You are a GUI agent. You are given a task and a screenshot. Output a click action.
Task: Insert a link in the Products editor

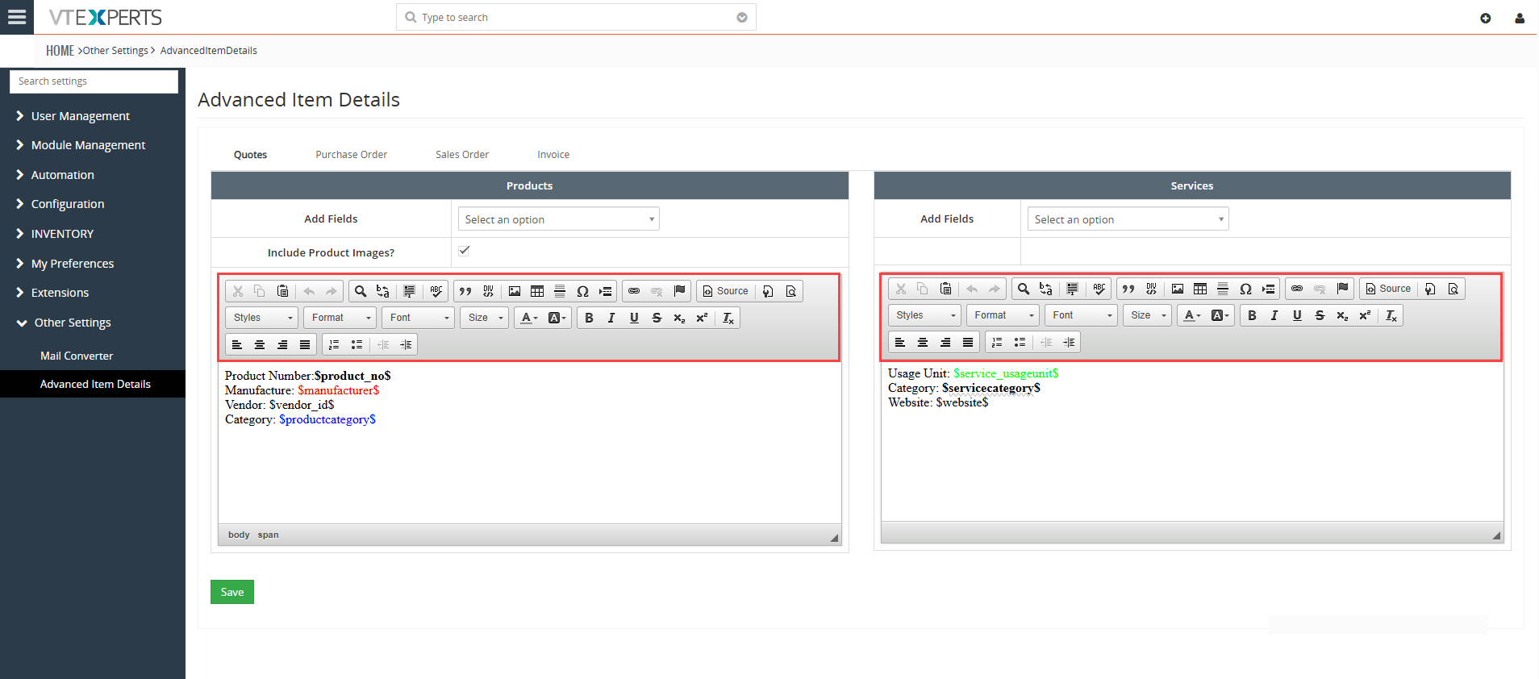point(634,291)
